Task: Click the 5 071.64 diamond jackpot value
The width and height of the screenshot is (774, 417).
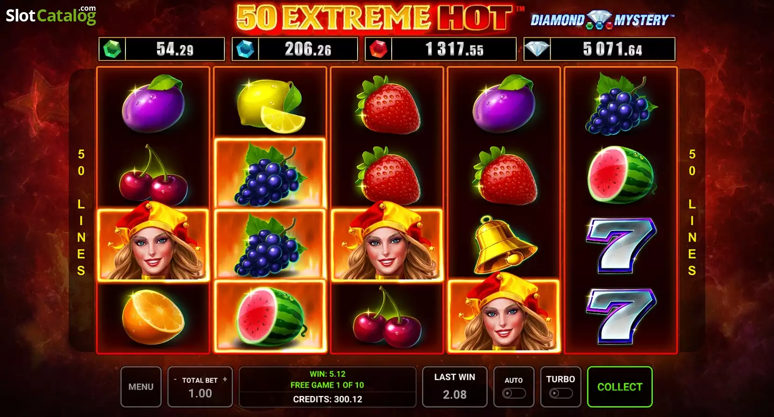Action: click(x=612, y=49)
